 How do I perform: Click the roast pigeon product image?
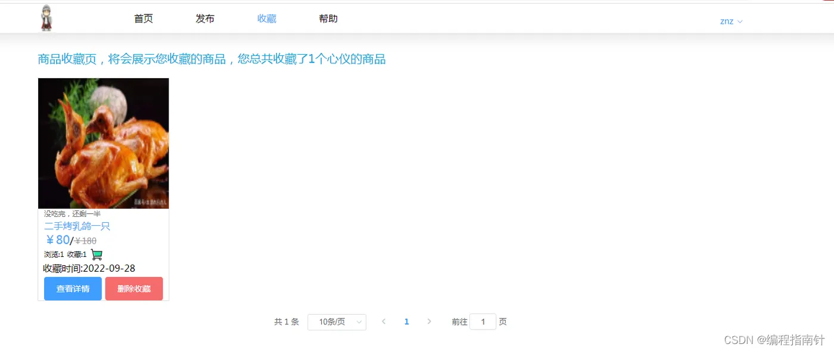point(104,144)
